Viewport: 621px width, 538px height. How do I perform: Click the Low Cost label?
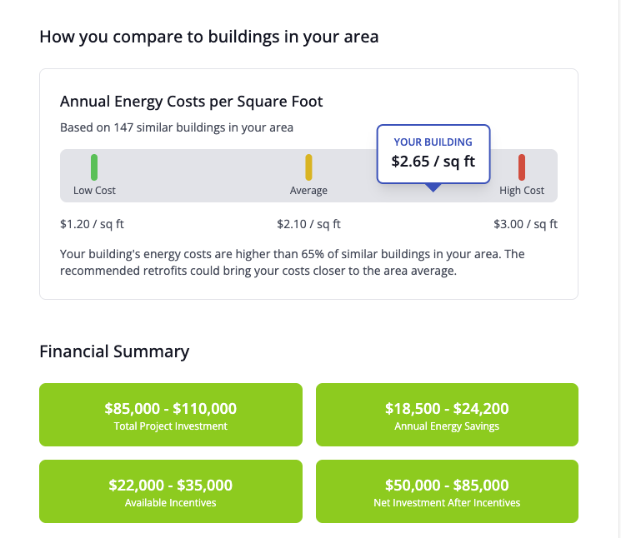click(94, 191)
